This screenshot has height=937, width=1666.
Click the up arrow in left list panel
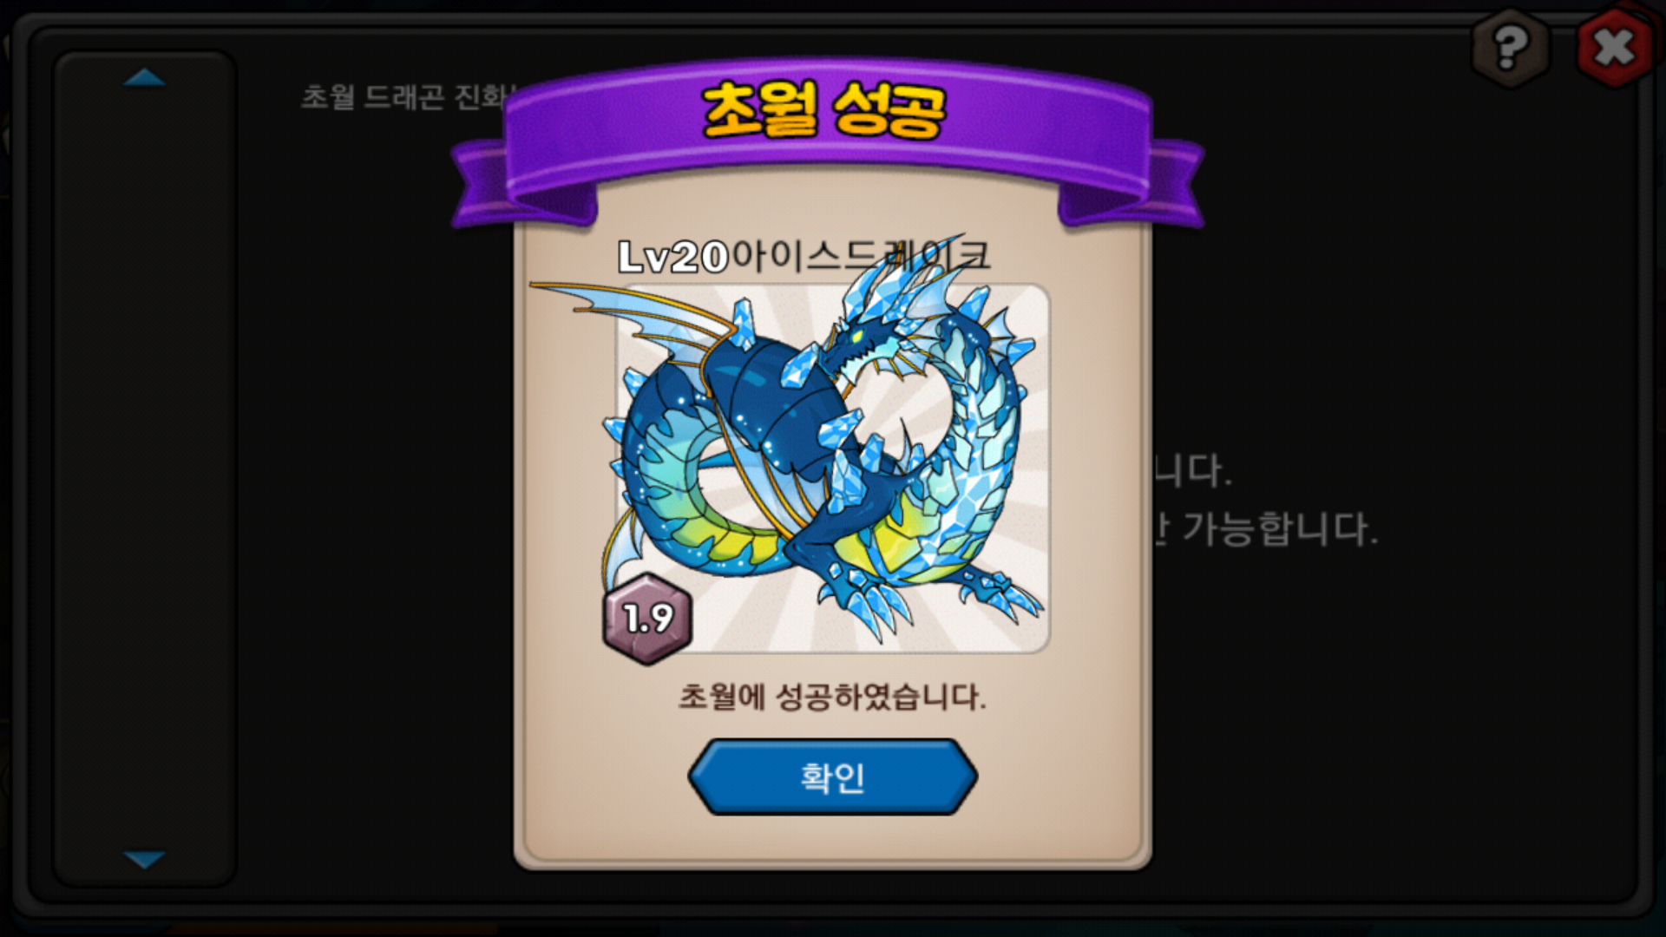144,78
